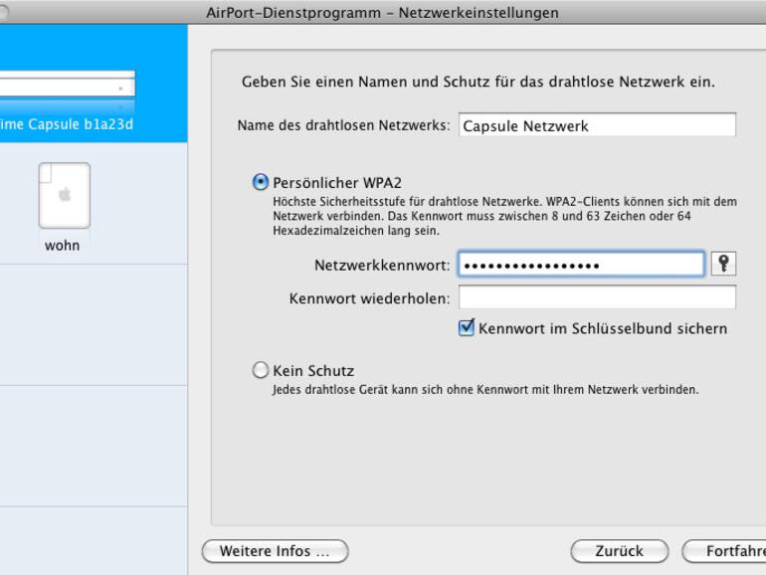Choose the Kein Schutz radio button
766x575 pixels.
261,371
